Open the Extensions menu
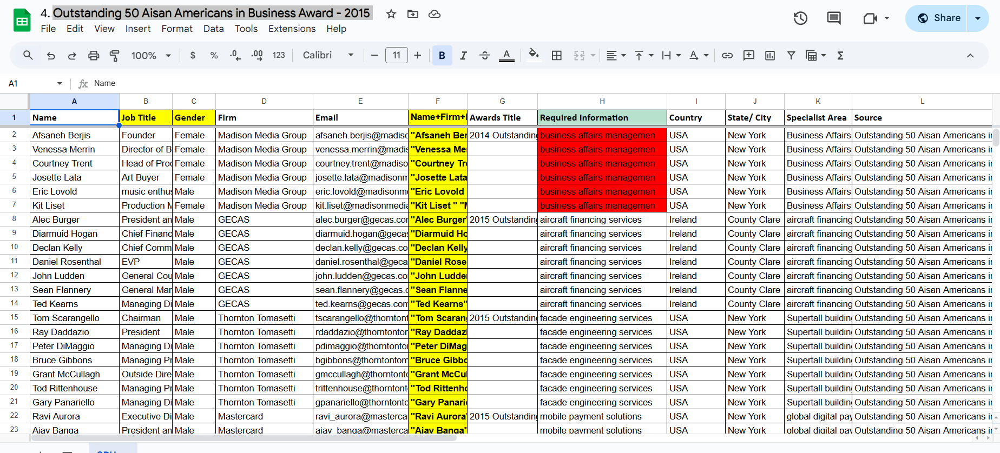 tap(292, 29)
